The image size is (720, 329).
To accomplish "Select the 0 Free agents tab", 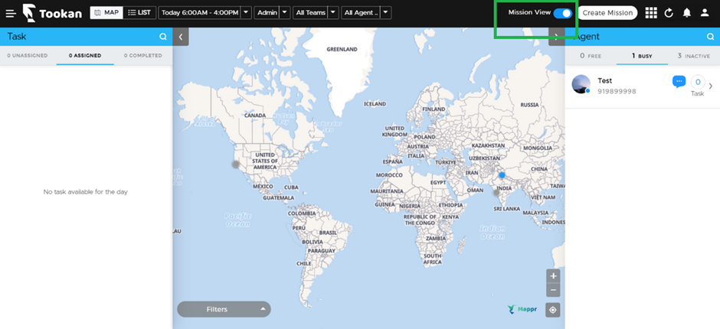I will [591, 56].
